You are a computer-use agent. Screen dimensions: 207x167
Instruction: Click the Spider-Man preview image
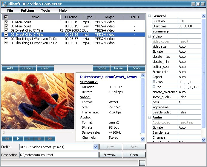pos(38,101)
